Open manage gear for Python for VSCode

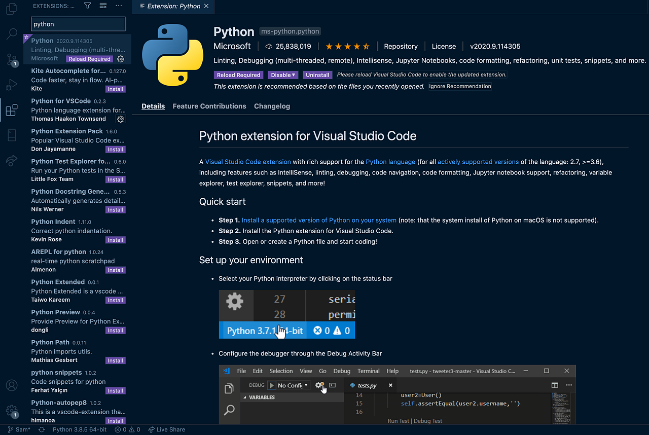pos(121,119)
